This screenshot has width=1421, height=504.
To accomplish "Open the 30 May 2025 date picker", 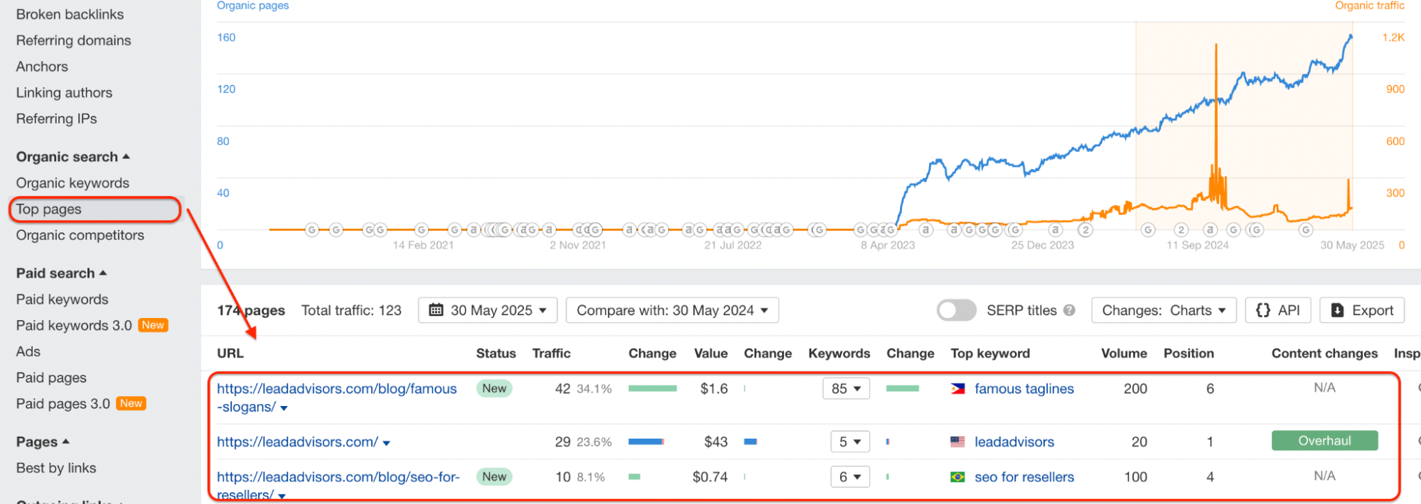I will click(488, 310).
